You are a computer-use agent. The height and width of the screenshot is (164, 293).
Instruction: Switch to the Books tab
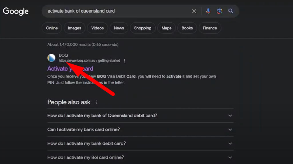pos(187,28)
